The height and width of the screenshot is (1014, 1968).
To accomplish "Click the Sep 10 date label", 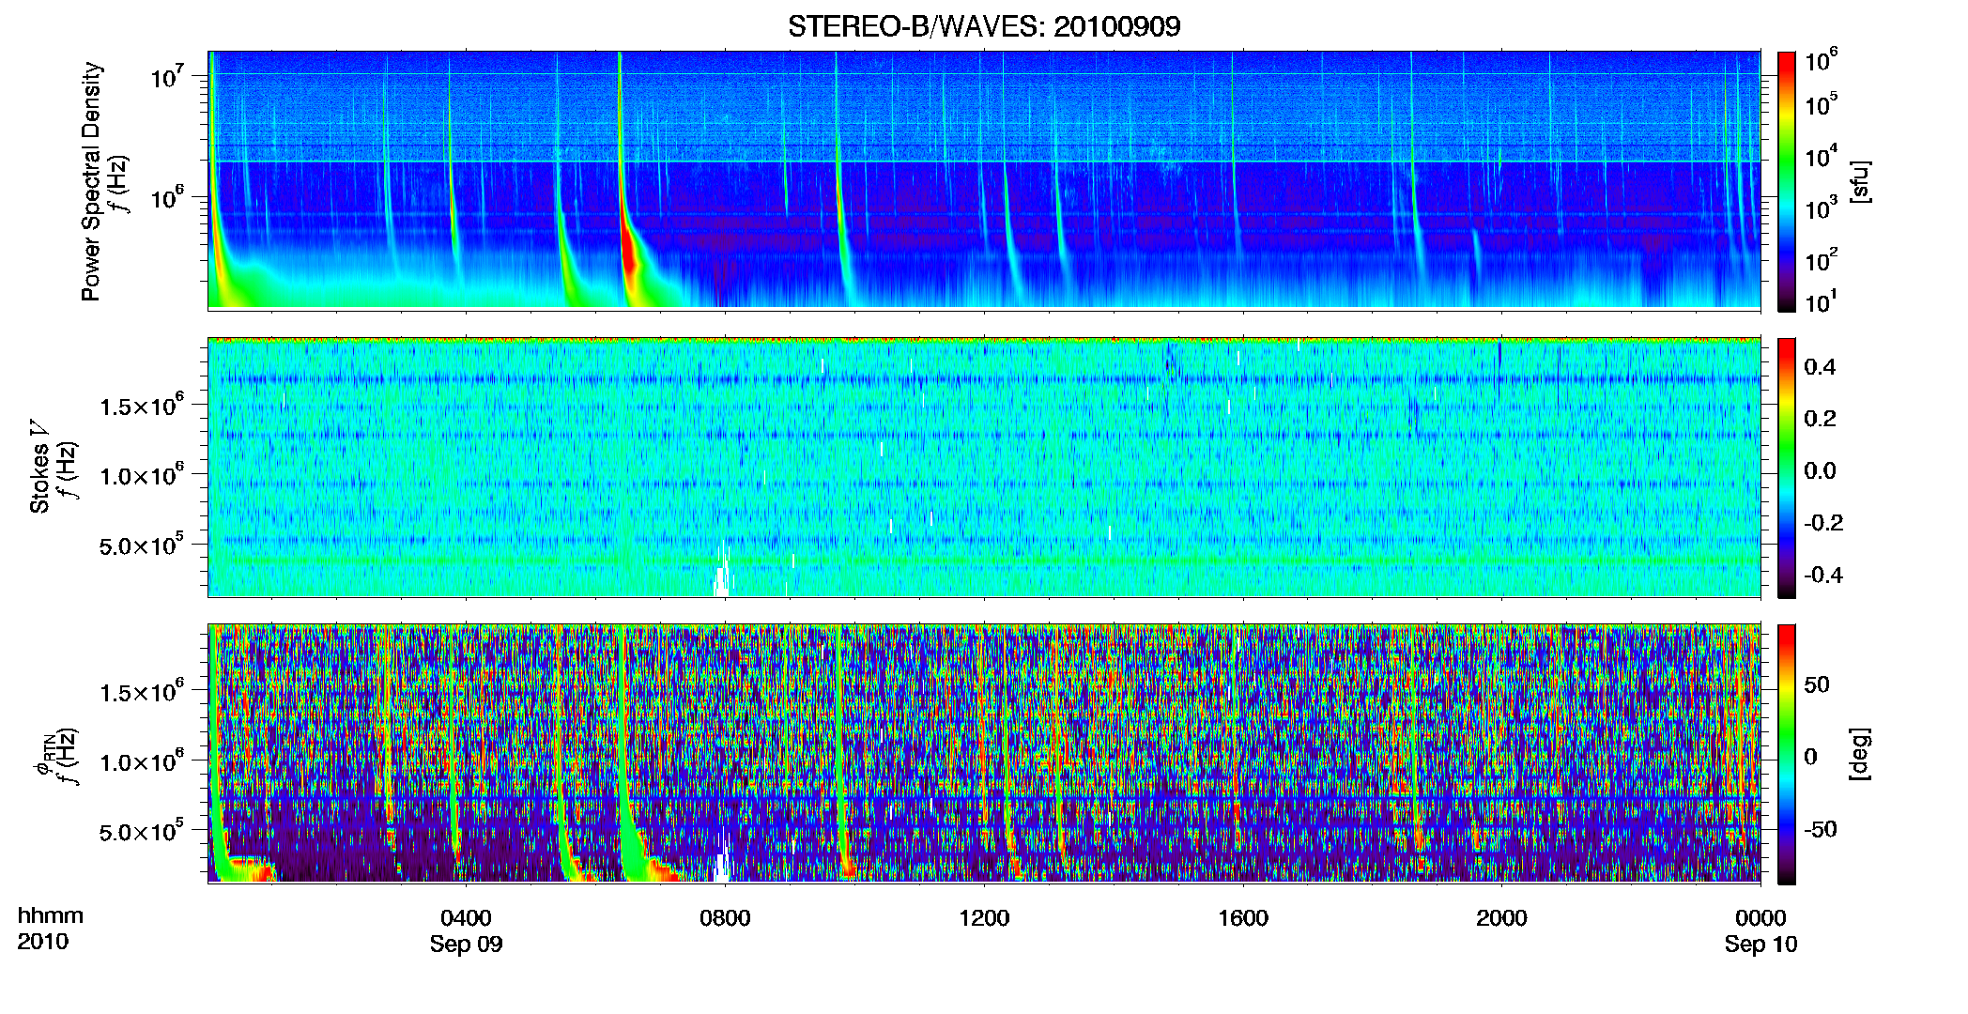I will 1760,944.
